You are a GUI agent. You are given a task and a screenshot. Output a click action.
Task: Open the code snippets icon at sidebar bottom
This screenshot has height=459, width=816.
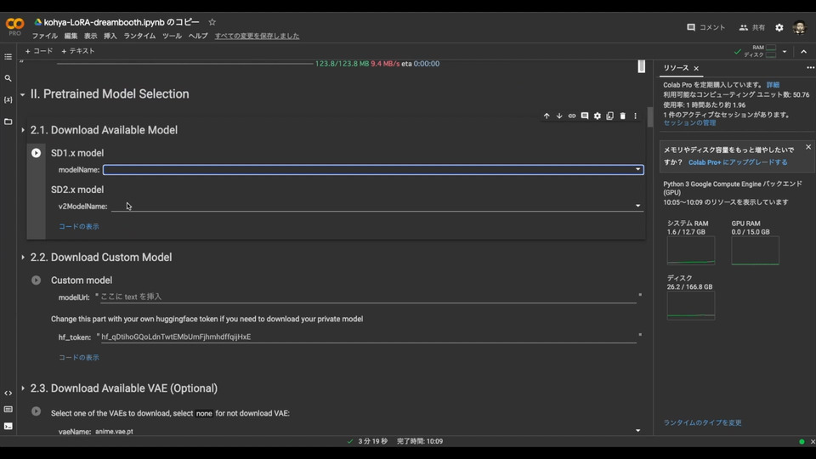[8, 393]
